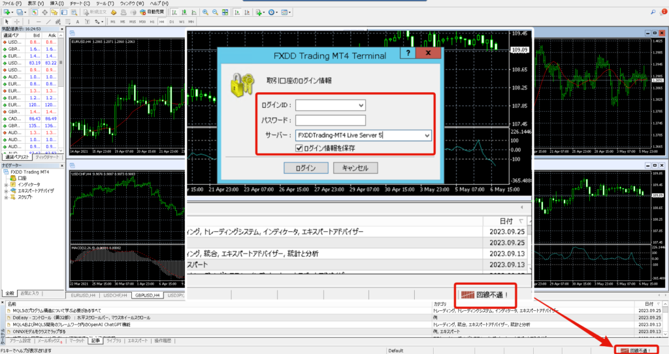Expand the インディケータ tree node
Image resolution: width=669 pixels, height=354 pixels.
6,185
